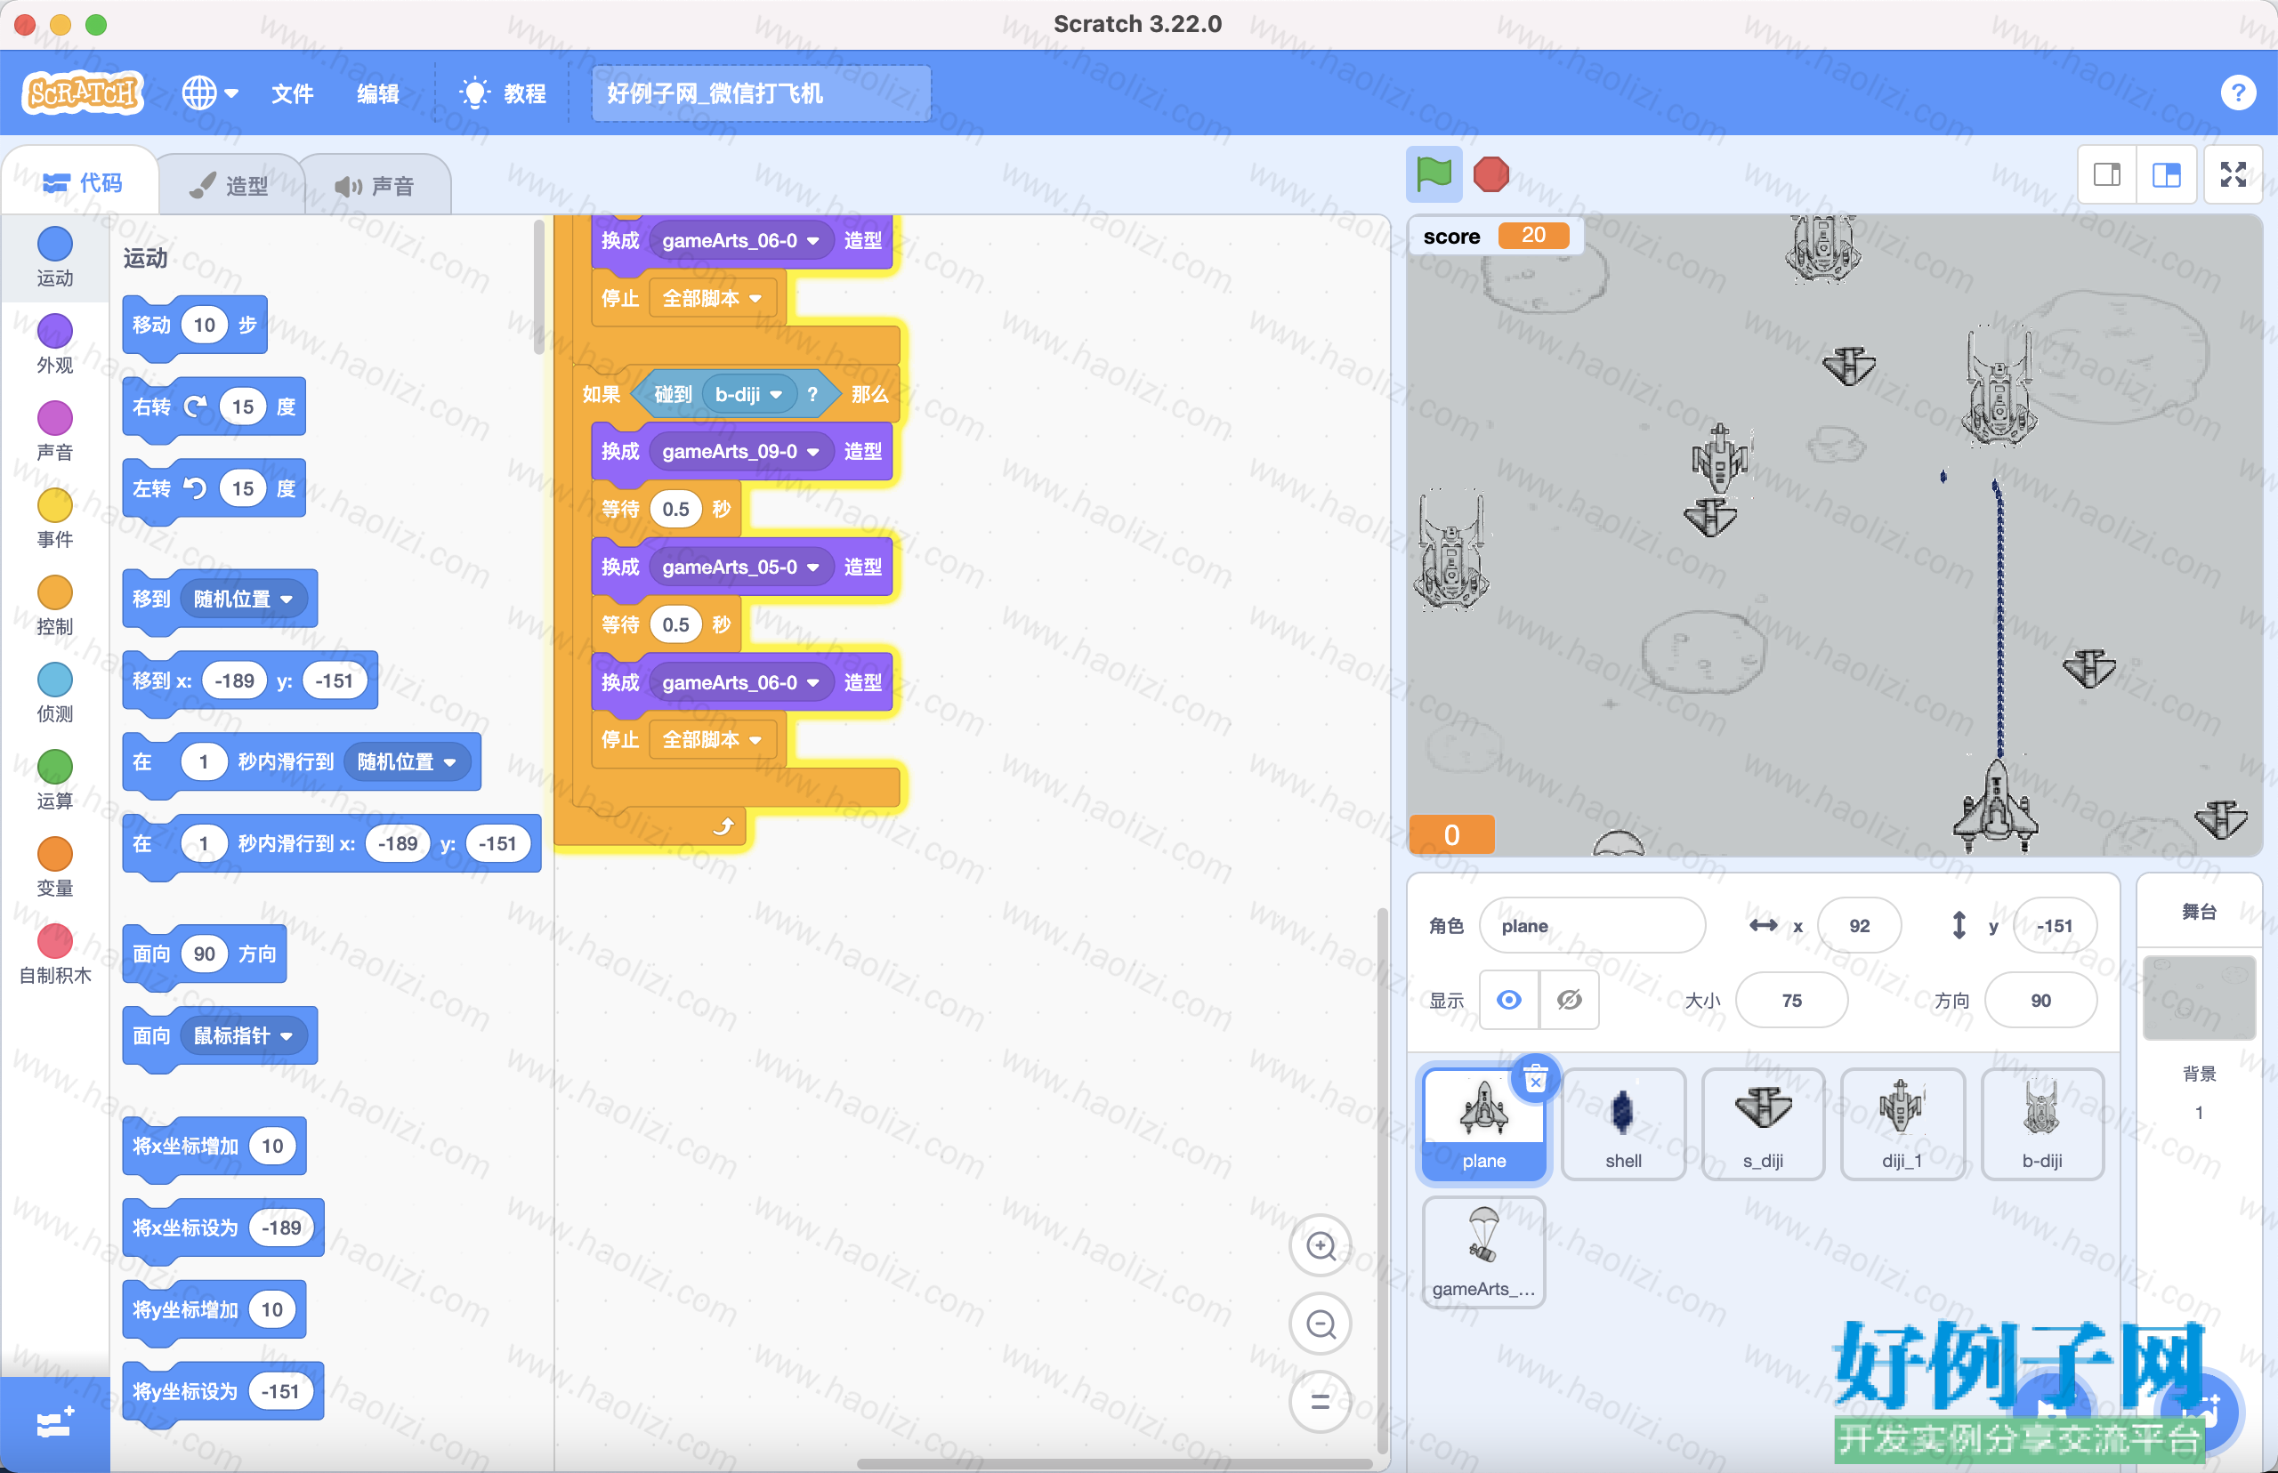Screen dimensions: 2278x1473
Task: Click the 将y坐标增加 10 block
Action: (214, 1309)
